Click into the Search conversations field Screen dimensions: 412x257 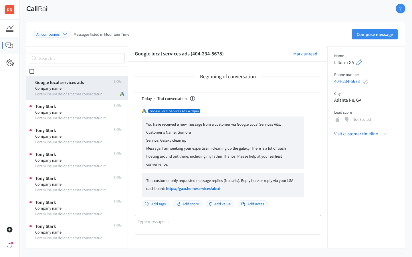click(77, 58)
